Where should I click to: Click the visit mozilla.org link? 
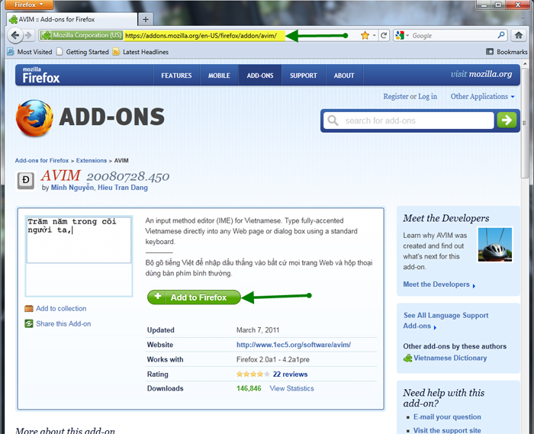(x=481, y=74)
